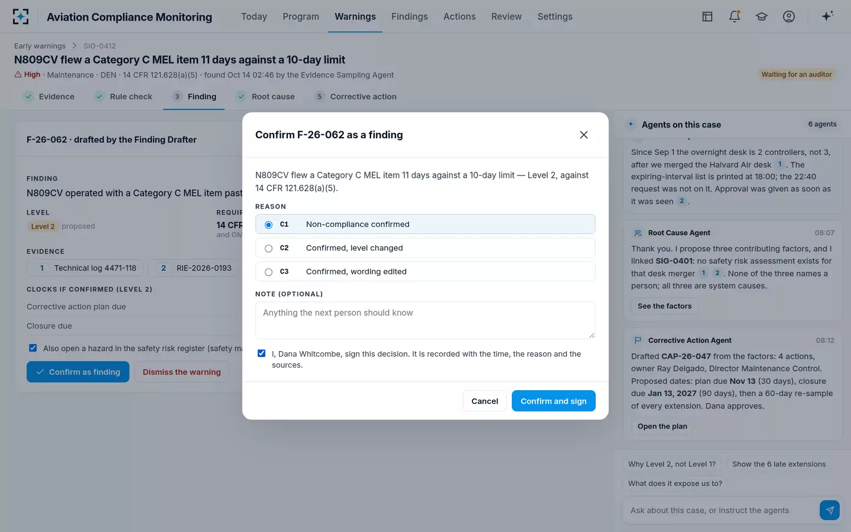Open the AI sparkle assistant icon

[827, 16]
